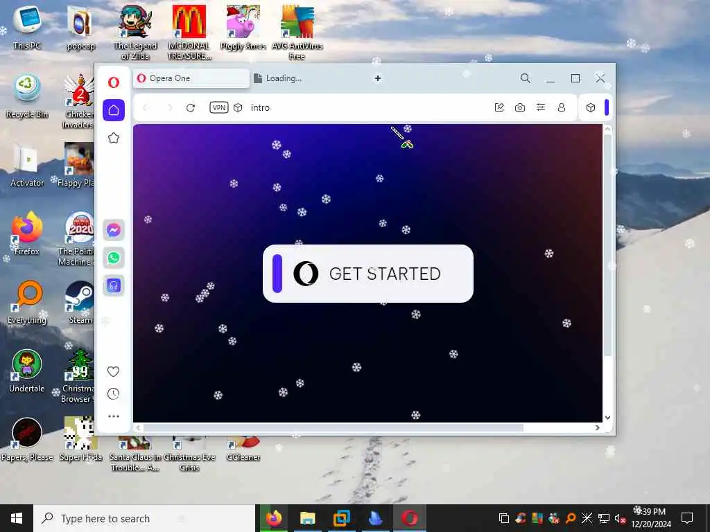Select AVG AntiVirus Free shortcut
The width and height of the screenshot is (710, 532).
click(x=297, y=33)
